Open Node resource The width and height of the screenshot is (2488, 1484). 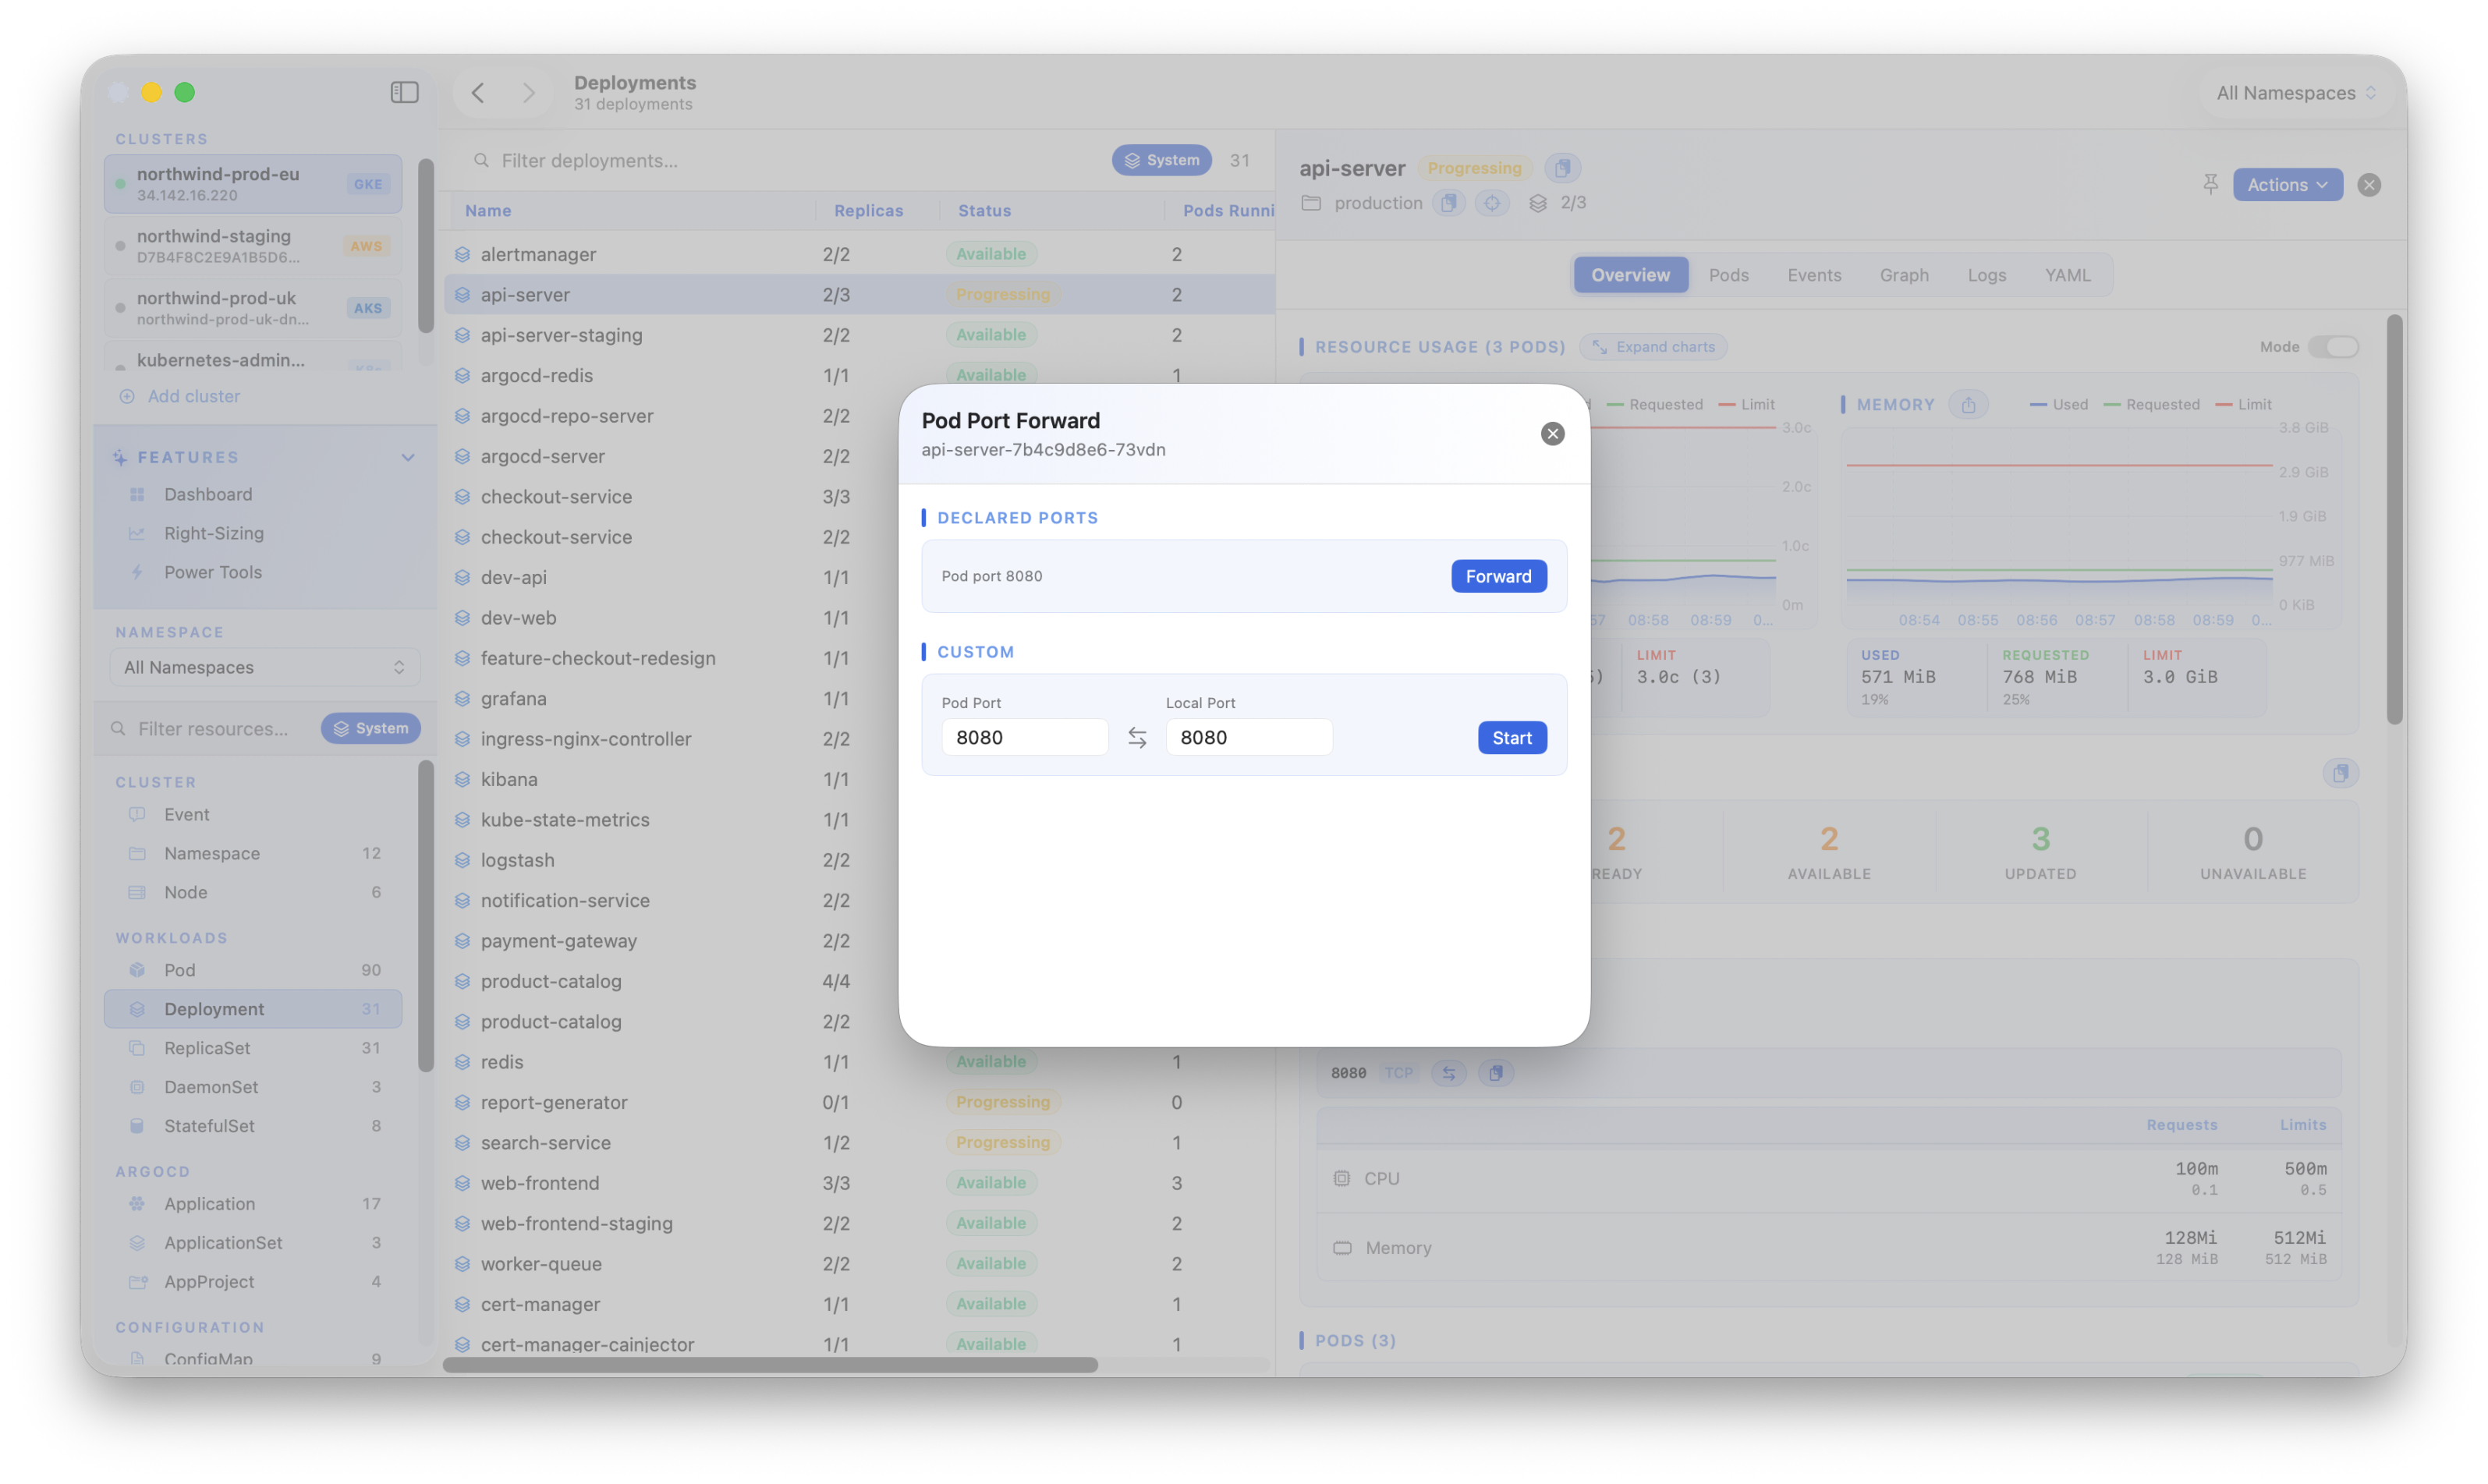[253, 892]
